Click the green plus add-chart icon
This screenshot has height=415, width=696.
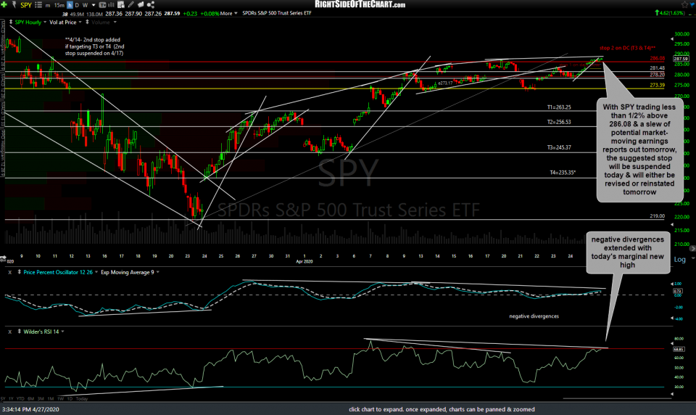(4, 5)
